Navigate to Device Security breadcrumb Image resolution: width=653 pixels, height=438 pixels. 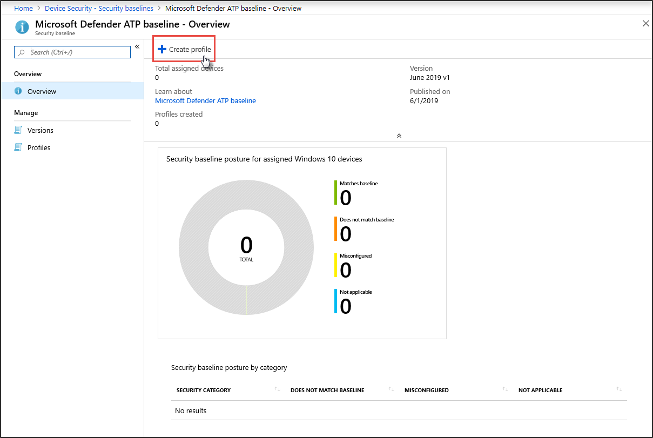[99, 8]
